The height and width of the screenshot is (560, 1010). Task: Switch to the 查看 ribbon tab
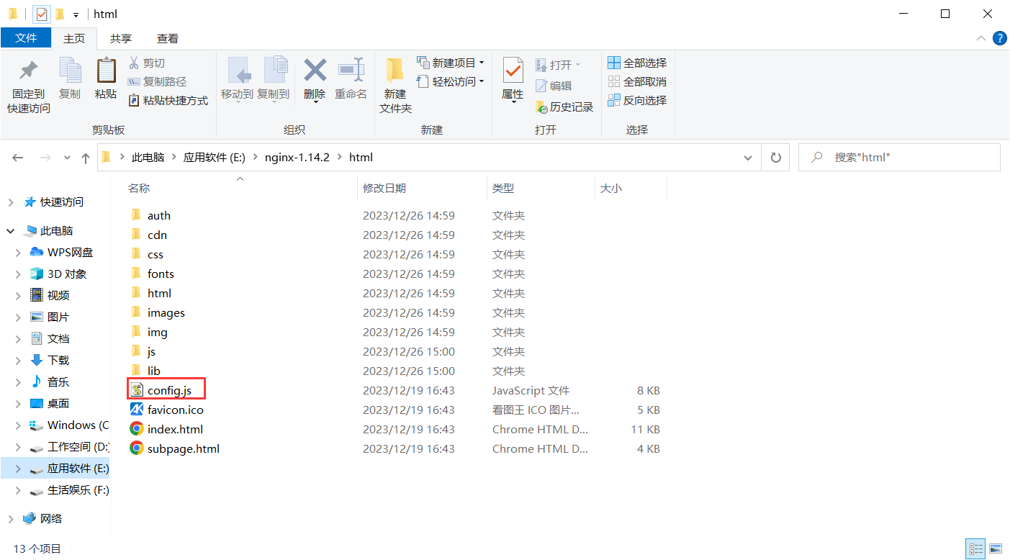(167, 39)
